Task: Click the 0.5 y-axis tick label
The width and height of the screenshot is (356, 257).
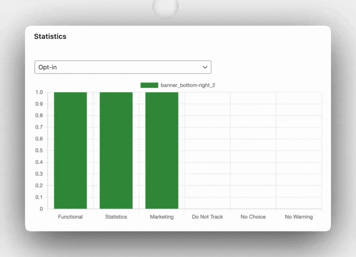Action: click(39, 151)
